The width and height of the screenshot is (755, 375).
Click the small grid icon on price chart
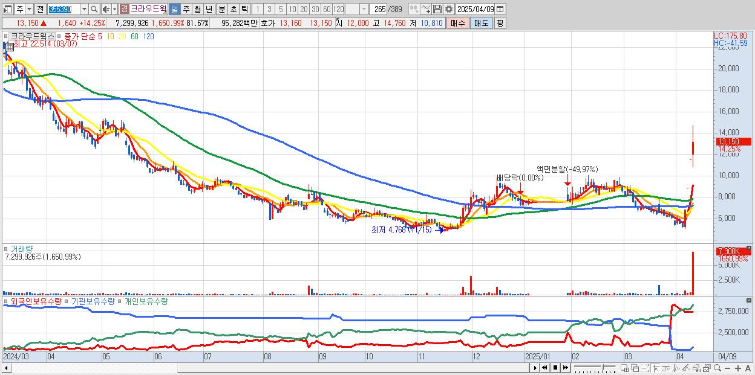(x=8, y=46)
